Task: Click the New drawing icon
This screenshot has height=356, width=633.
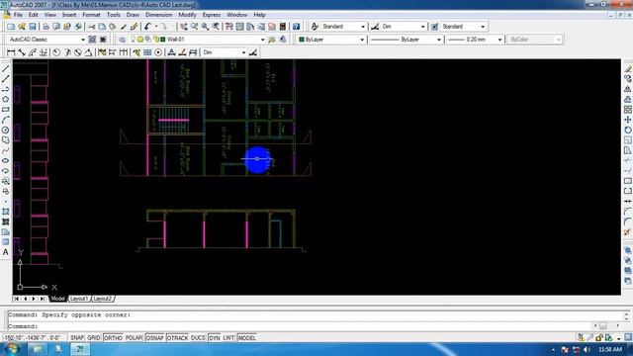Action: [11, 27]
